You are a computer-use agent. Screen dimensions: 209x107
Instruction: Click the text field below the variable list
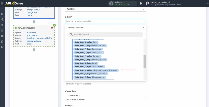[x=105, y=84]
